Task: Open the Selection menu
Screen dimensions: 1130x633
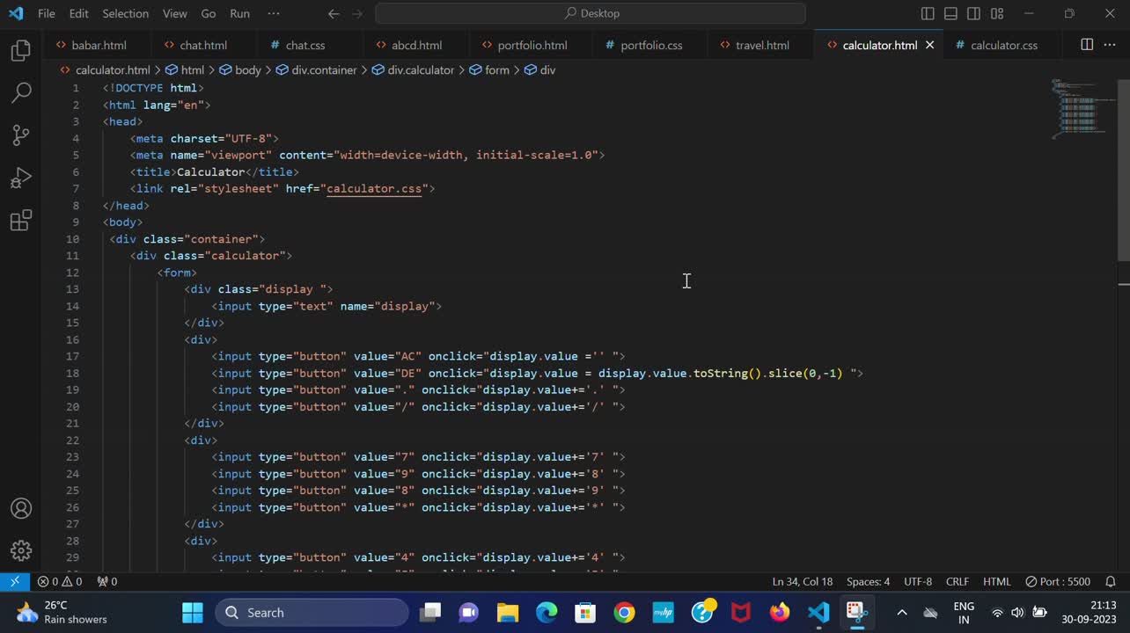Action: pyautogui.click(x=125, y=13)
